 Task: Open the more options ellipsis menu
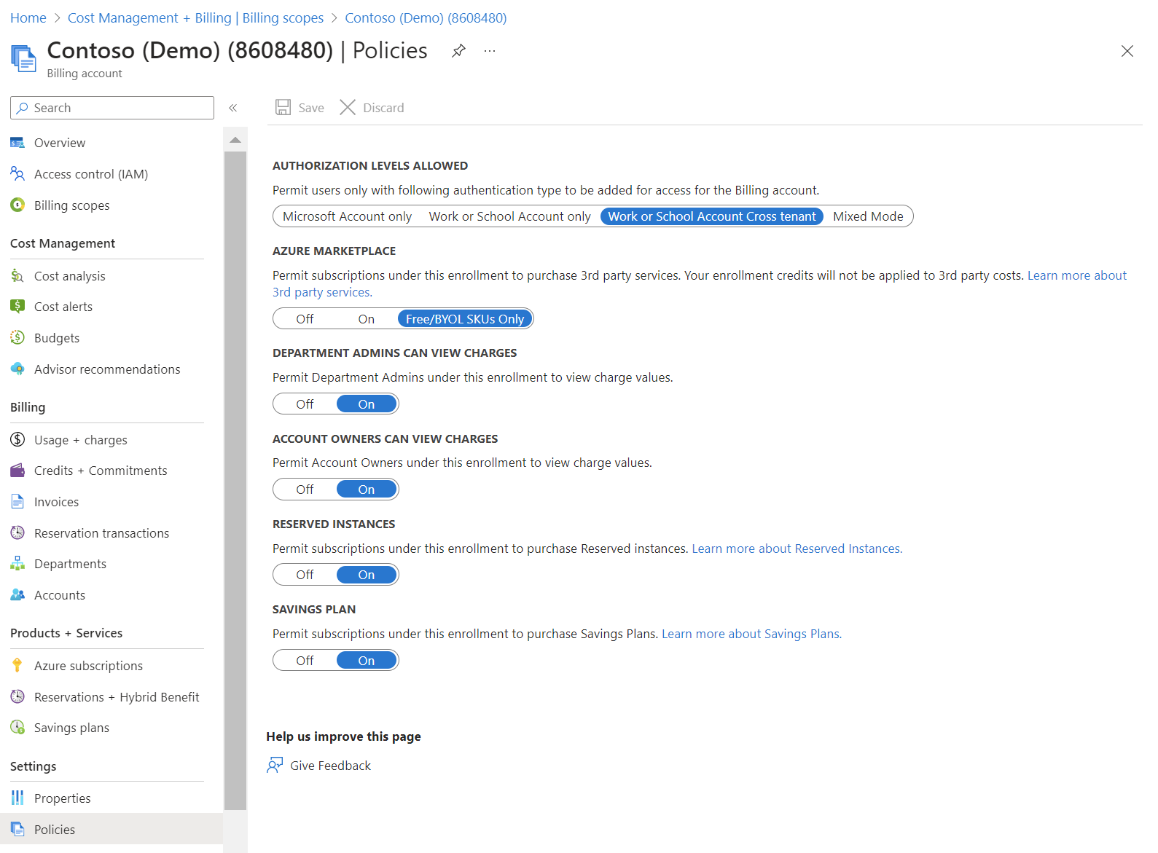pyautogui.click(x=490, y=51)
